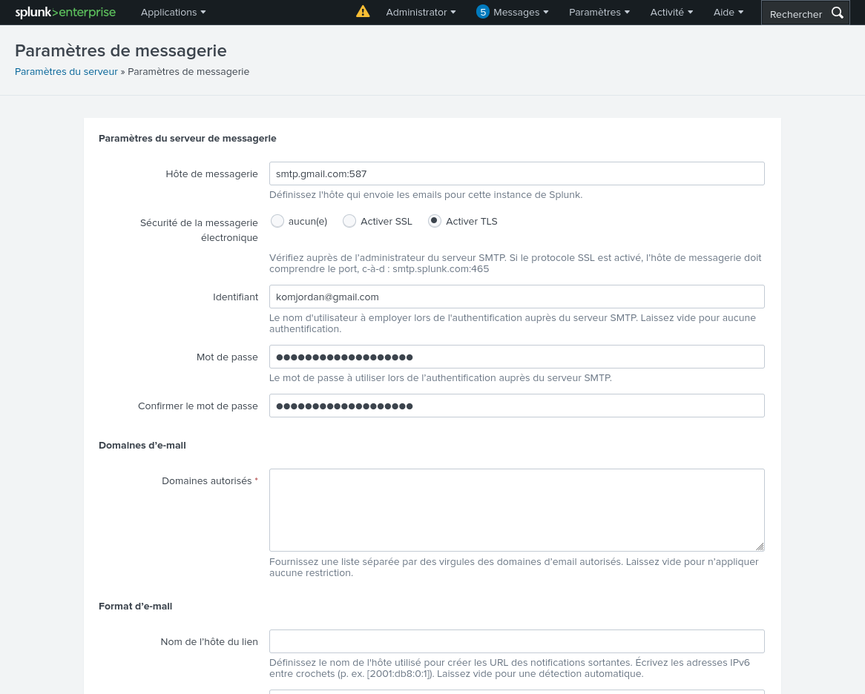
Task: Open the Messages dropdown
Action: (521, 12)
